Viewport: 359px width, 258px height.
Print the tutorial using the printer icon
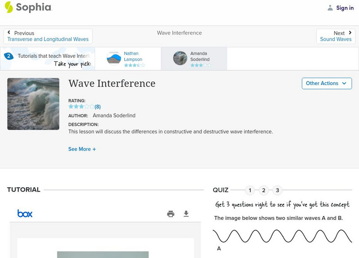click(x=171, y=214)
